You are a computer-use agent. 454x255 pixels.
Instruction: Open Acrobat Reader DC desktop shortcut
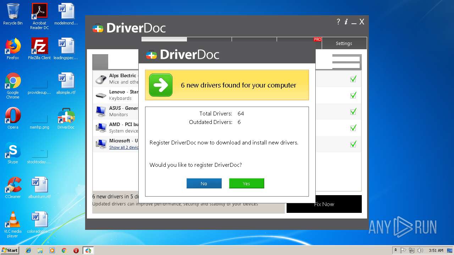pos(39,16)
